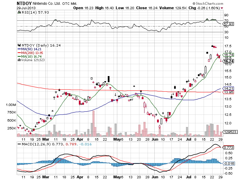238x180 pixels.
Task: Click the 'Nintendo Co. Ltd.' company name
Action: coord(47,3)
